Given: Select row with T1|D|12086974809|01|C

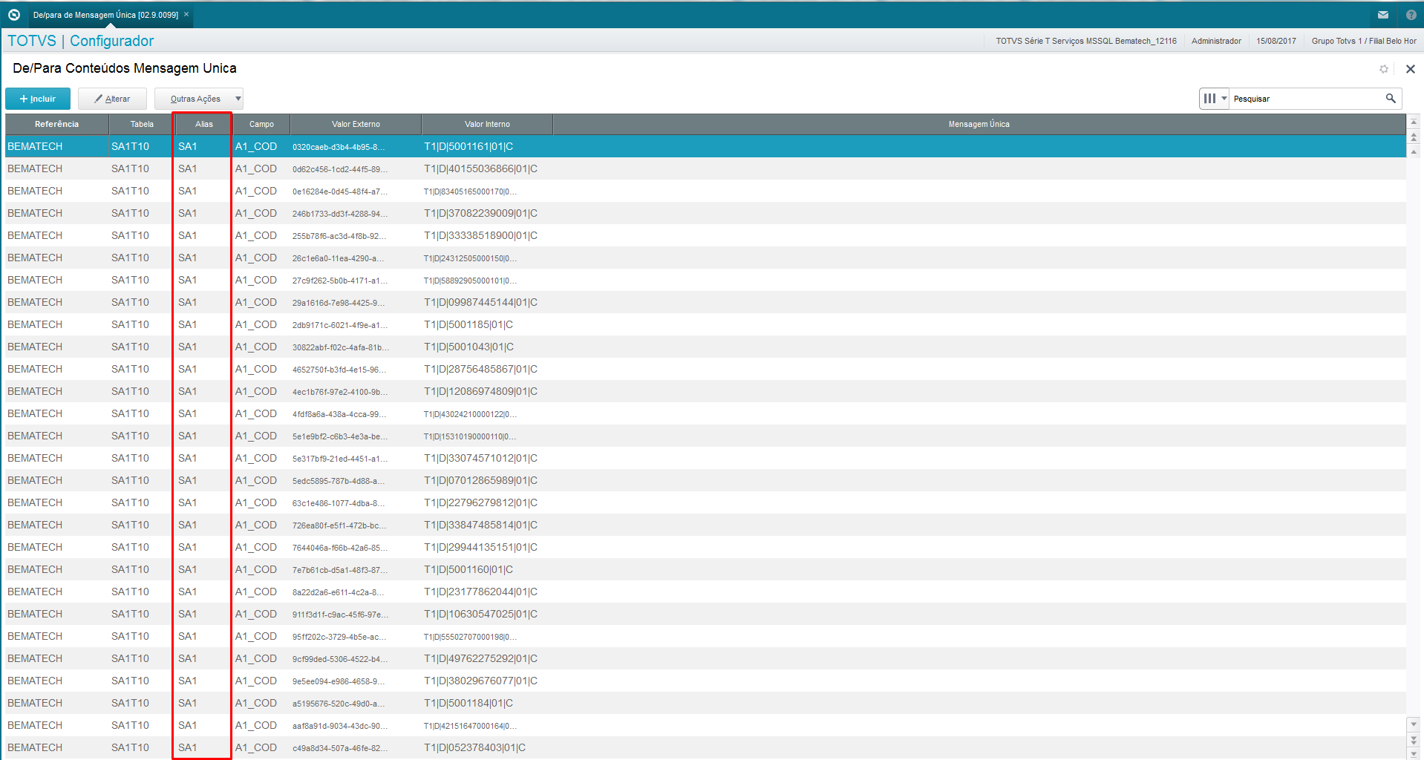Looking at the screenshot, I should (705, 391).
